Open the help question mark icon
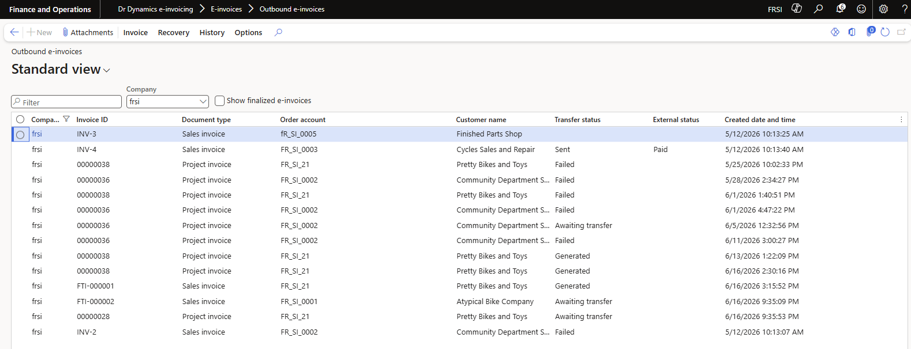This screenshot has width=911, height=349. (904, 9)
